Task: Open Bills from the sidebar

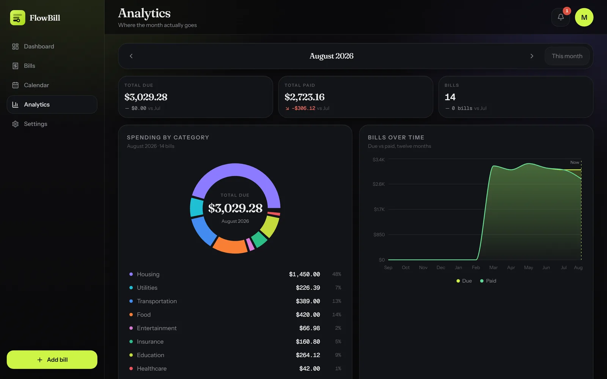Action: (52, 66)
